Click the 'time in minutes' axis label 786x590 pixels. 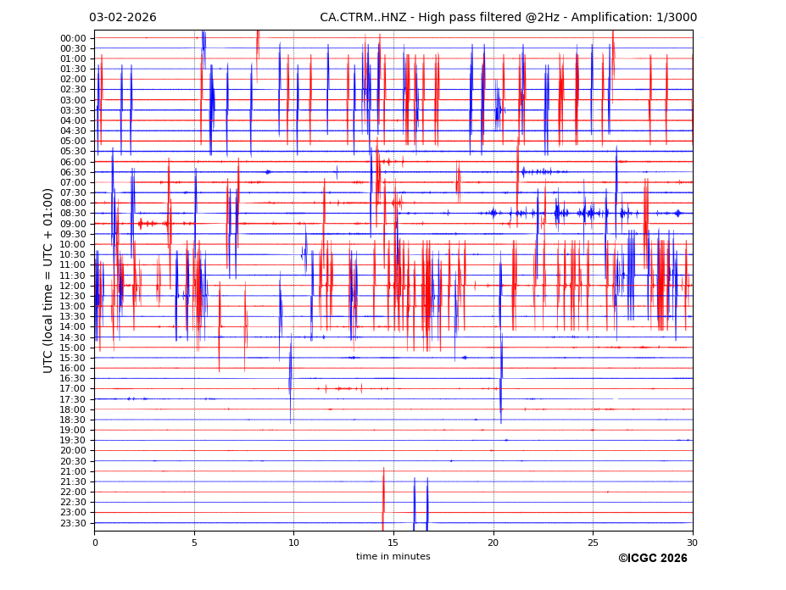[393, 557]
